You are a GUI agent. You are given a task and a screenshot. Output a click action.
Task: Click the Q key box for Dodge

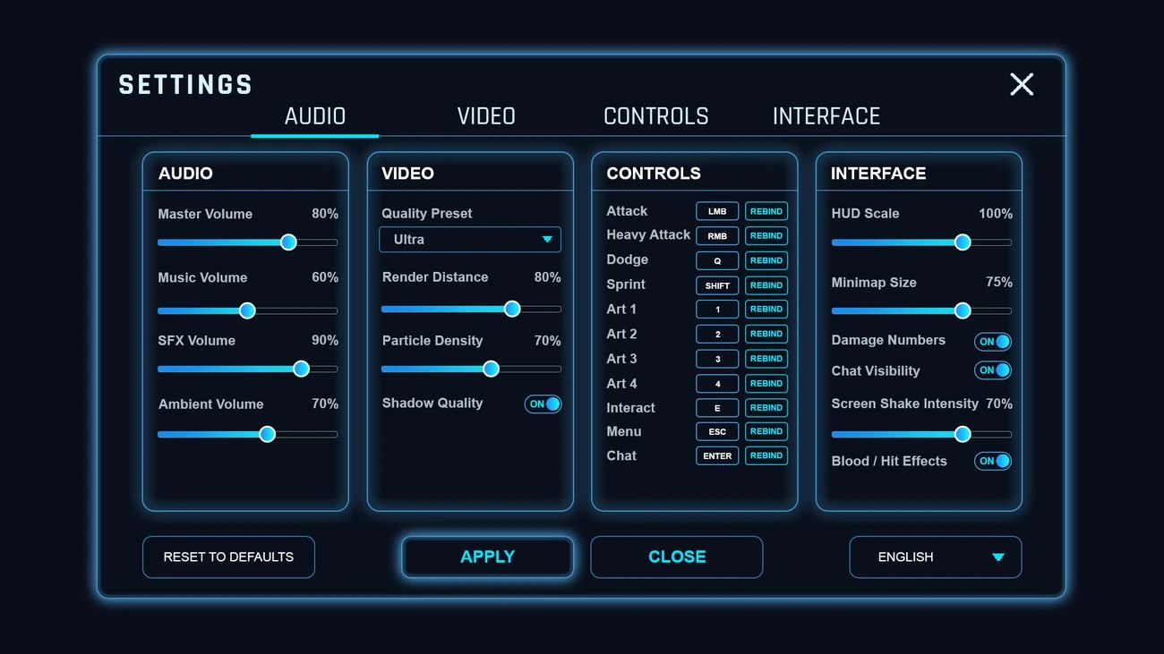717,260
